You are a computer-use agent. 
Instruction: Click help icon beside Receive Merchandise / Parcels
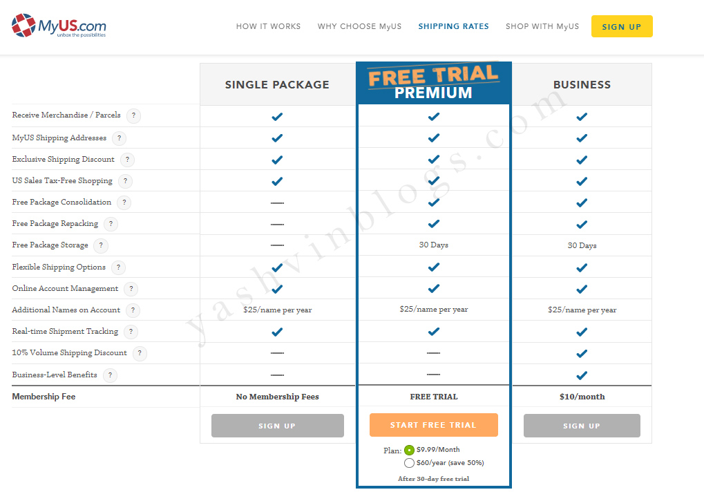coord(133,116)
